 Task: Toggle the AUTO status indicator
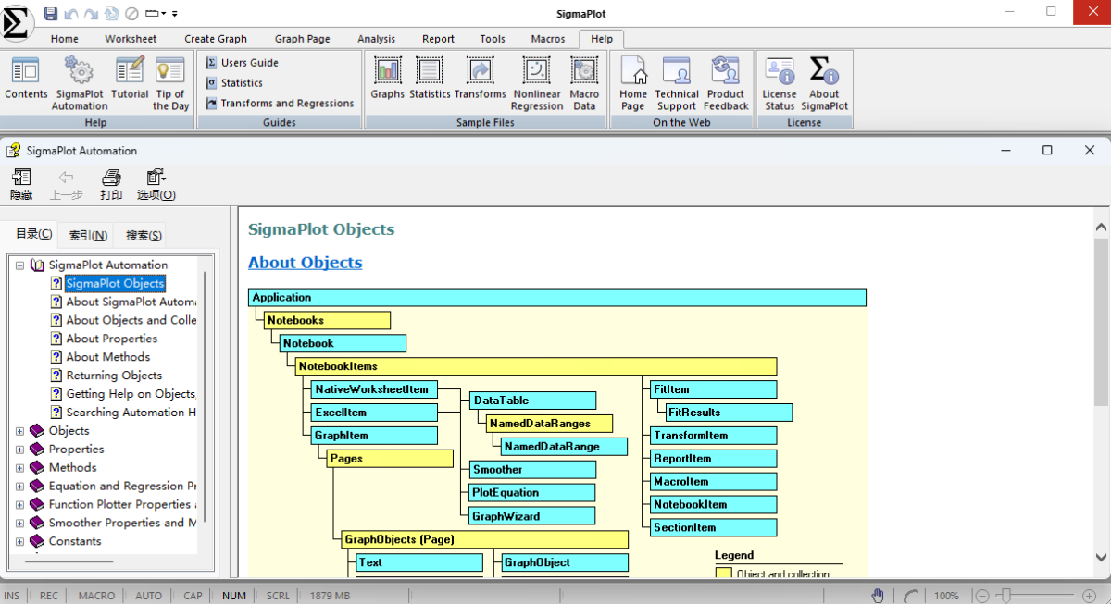point(148,596)
